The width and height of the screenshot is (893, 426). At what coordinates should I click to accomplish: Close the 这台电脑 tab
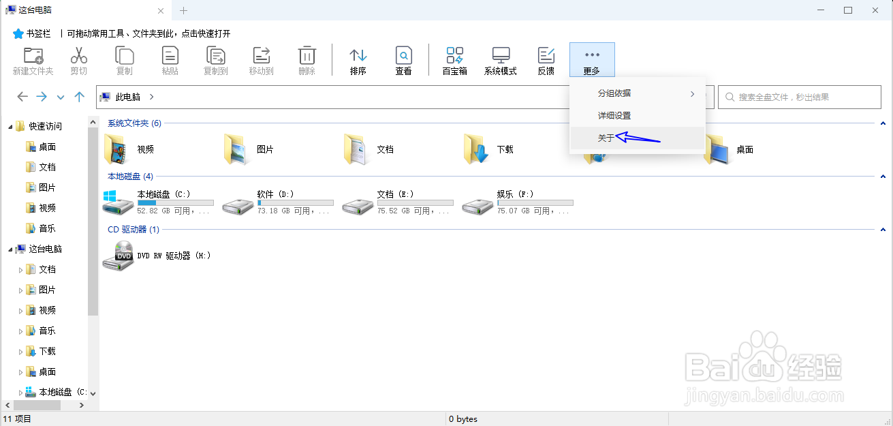(x=161, y=11)
